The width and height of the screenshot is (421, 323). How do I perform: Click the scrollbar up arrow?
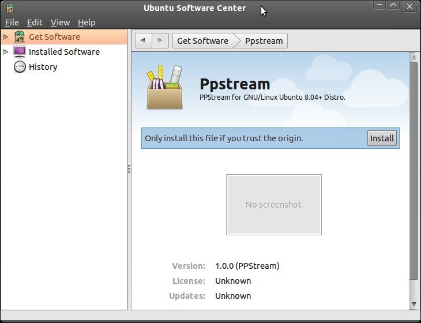[414, 57]
